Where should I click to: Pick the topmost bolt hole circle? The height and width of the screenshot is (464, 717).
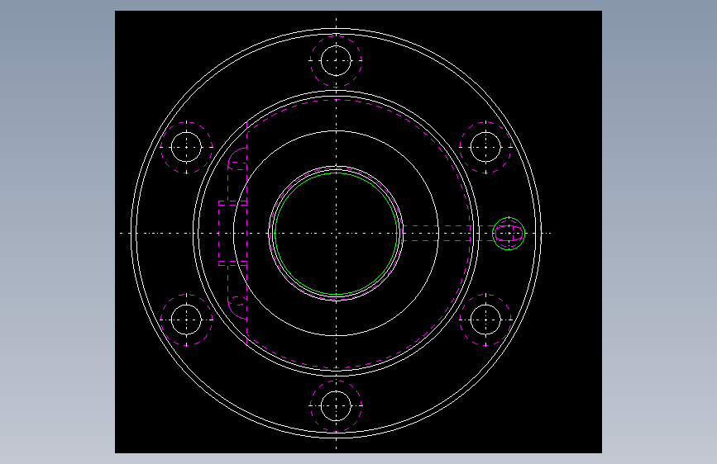coord(336,61)
